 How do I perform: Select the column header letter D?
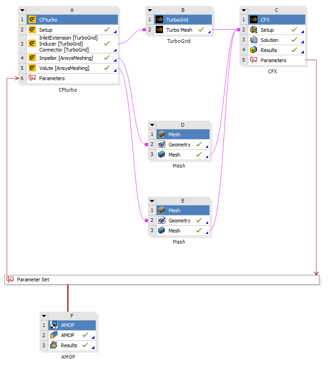tap(183, 125)
